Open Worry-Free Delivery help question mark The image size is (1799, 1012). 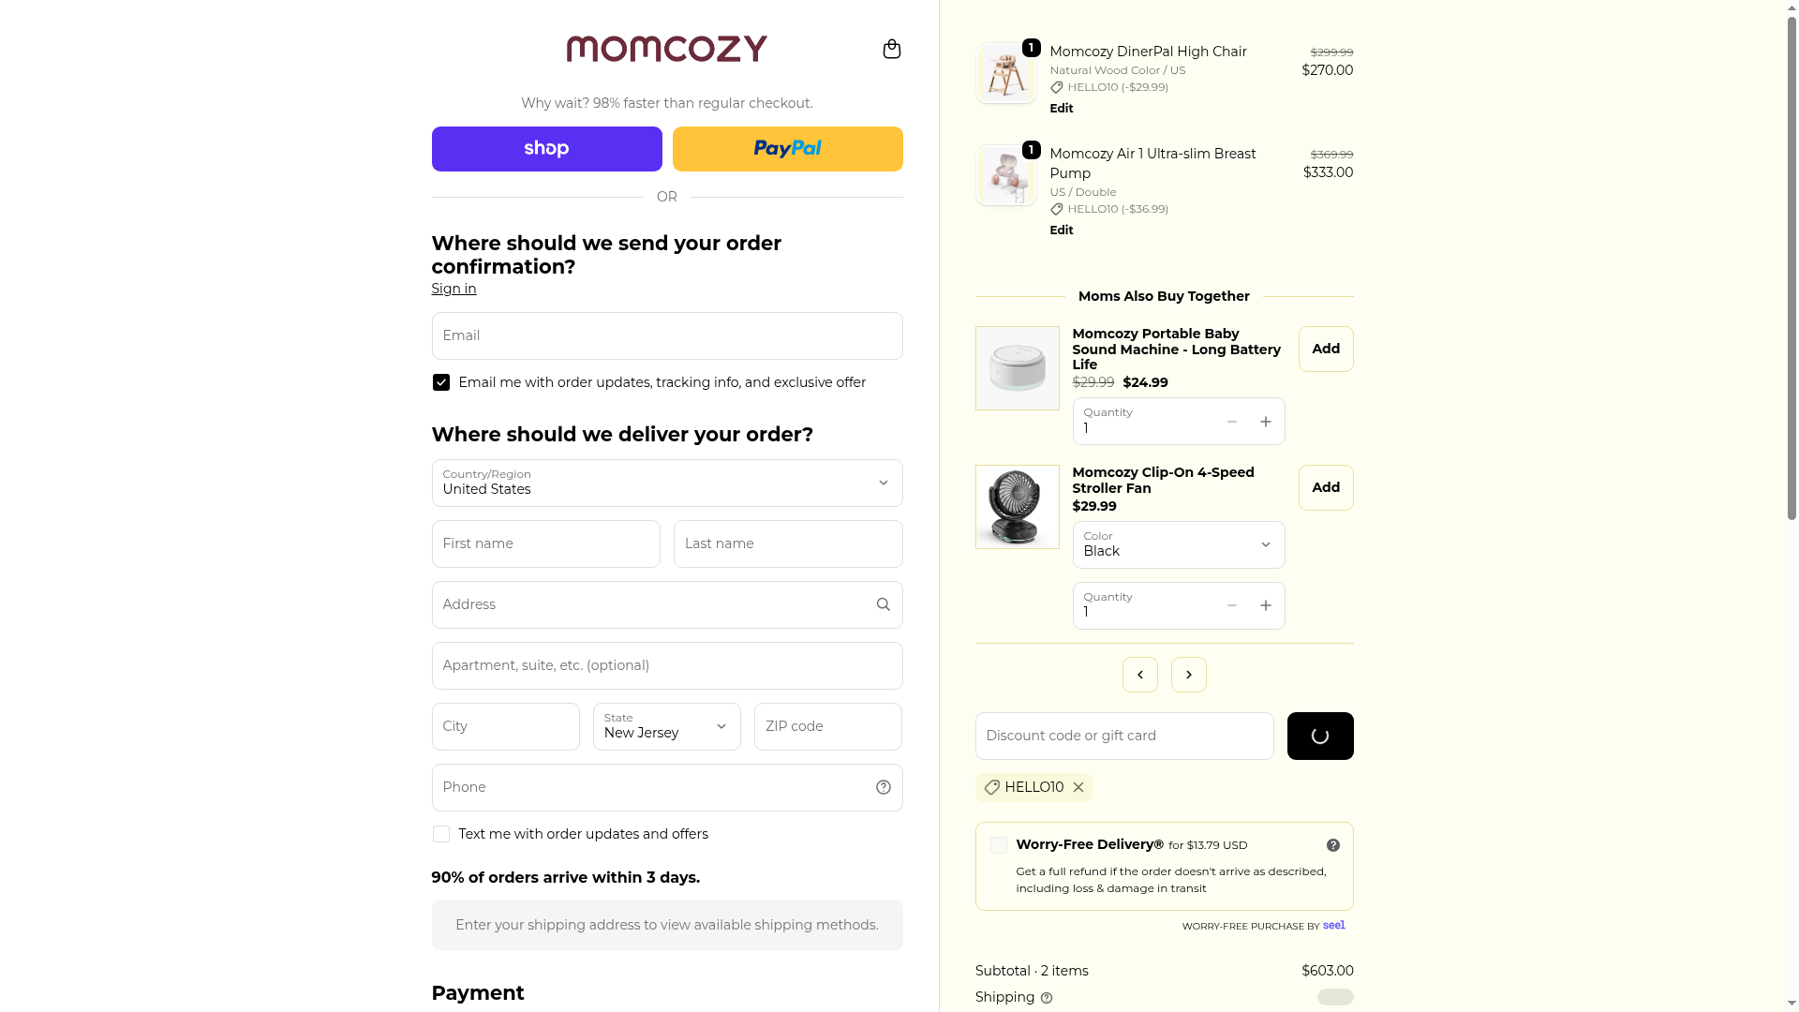tap(1332, 845)
